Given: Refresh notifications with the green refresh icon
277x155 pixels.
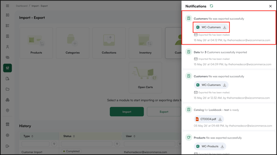Looking at the screenshot, I should (211, 6).
